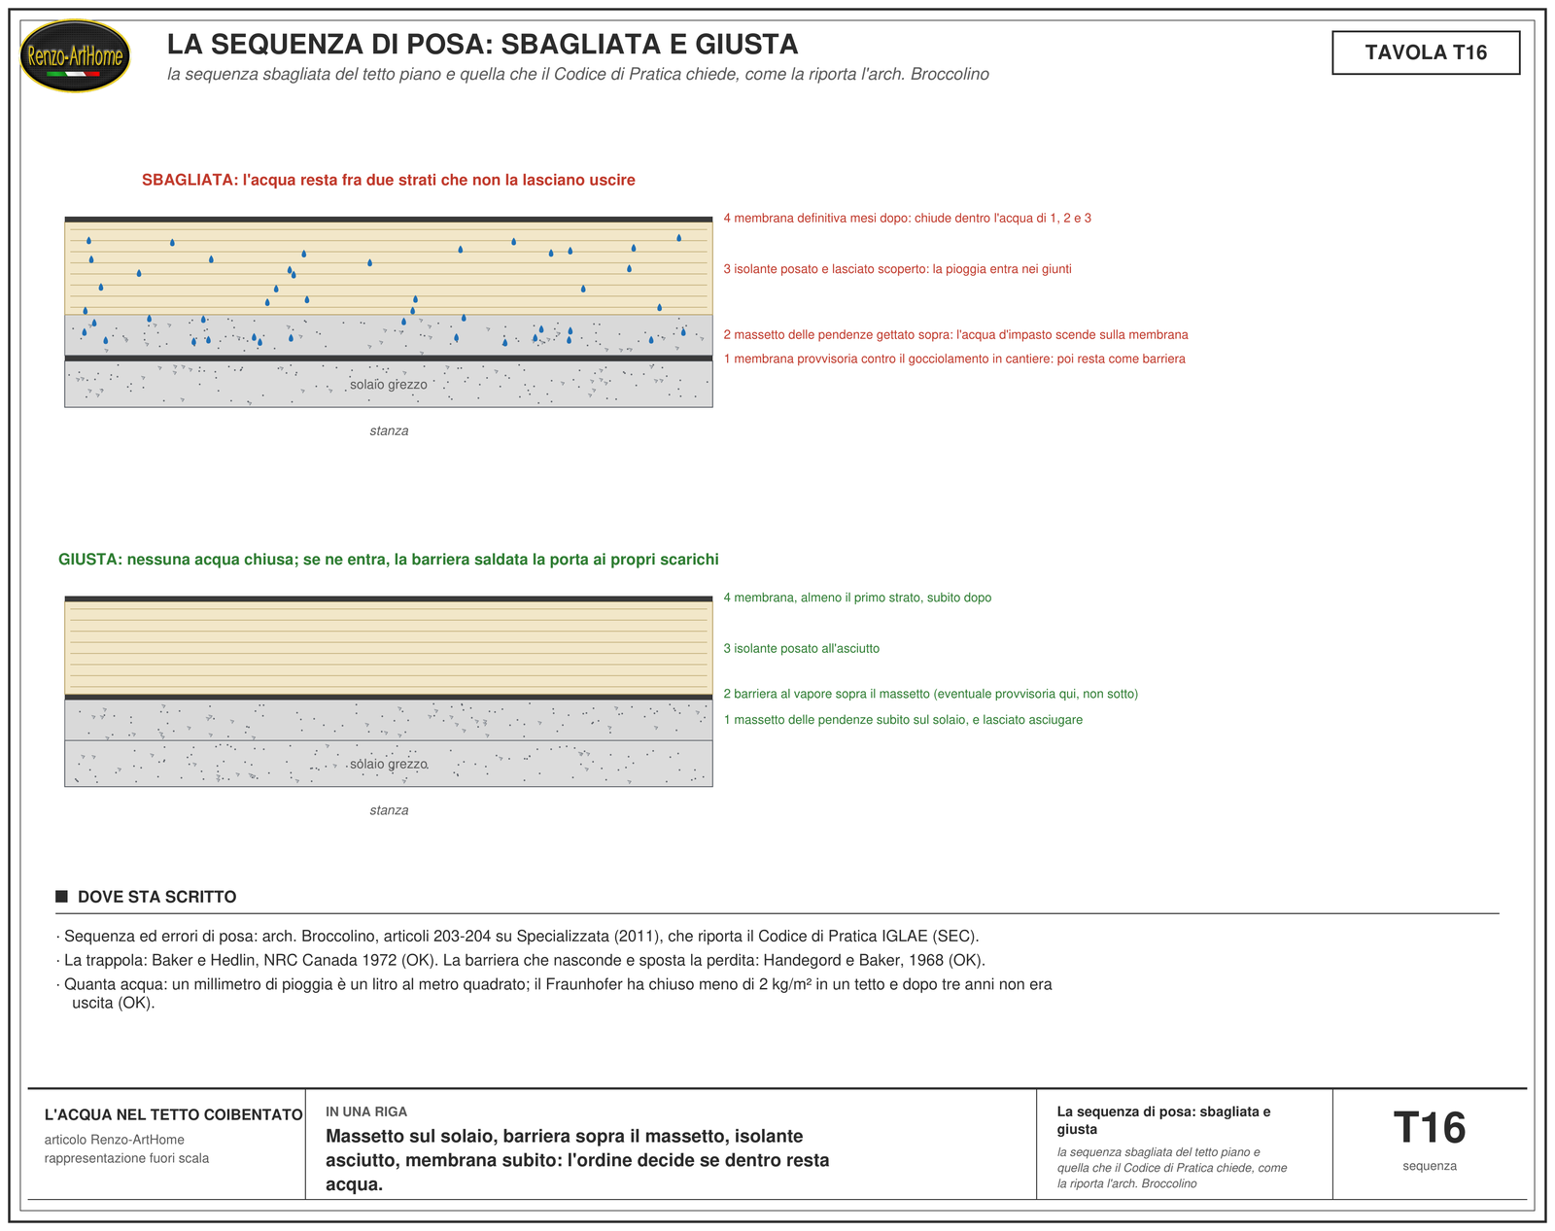Screen dimensions: 1555x1231
Task: Click the red SBAGLIATA heading
Action: tap(389, 180)
